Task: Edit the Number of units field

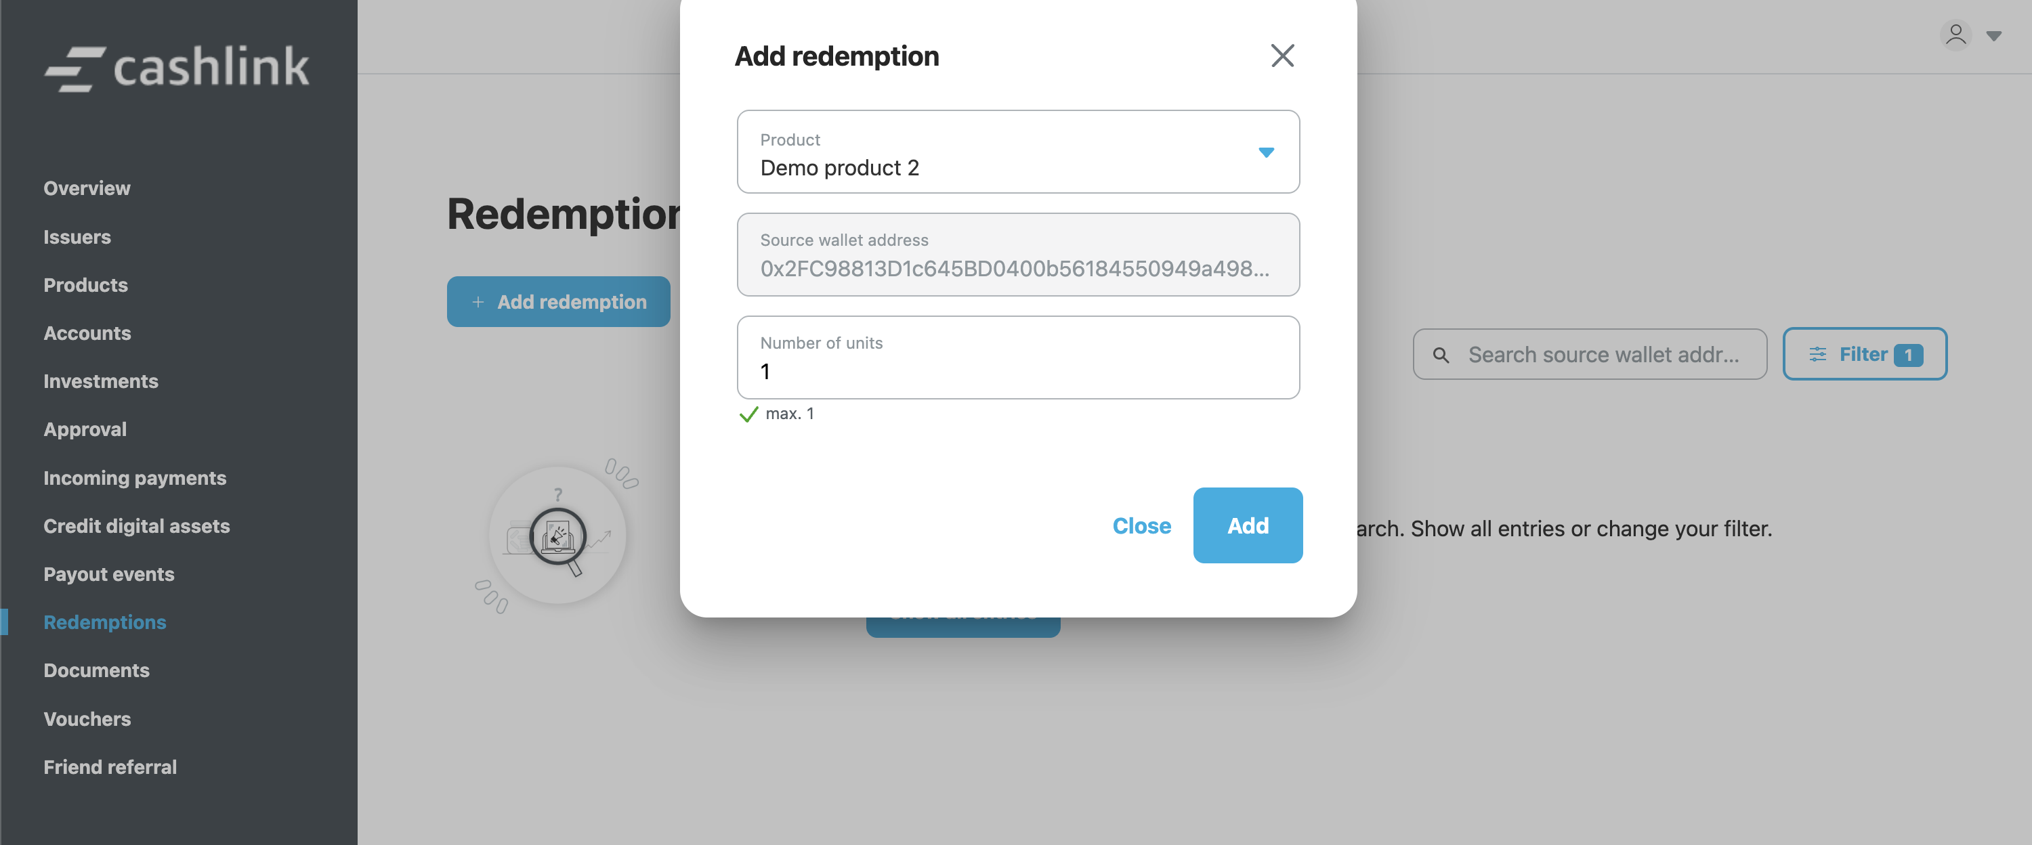Action: [x=1017, y=370]
